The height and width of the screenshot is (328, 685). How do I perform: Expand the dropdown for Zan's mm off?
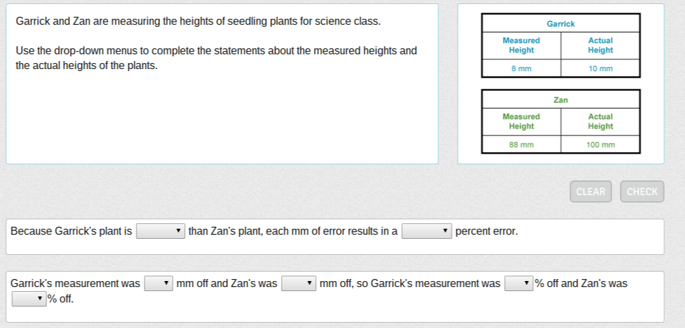click(x=298, y=284)
